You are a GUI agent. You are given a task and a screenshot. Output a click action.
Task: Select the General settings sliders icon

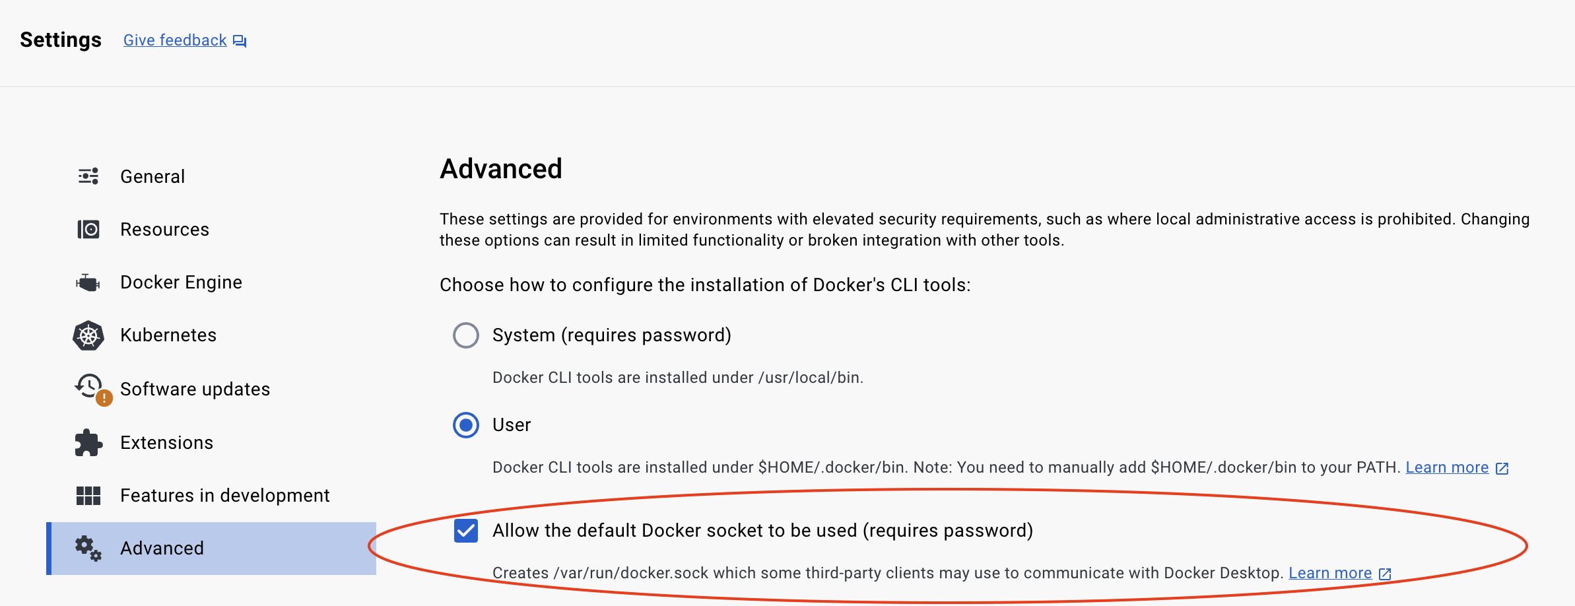click(x=88, y=176)
